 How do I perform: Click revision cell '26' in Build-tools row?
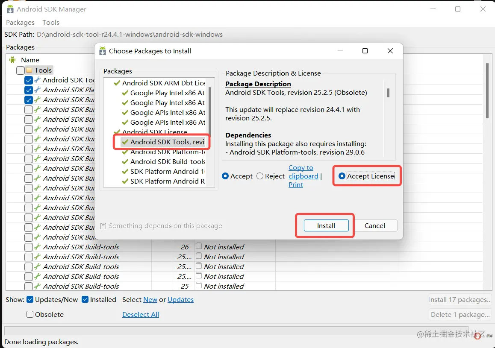click(185, 247)
